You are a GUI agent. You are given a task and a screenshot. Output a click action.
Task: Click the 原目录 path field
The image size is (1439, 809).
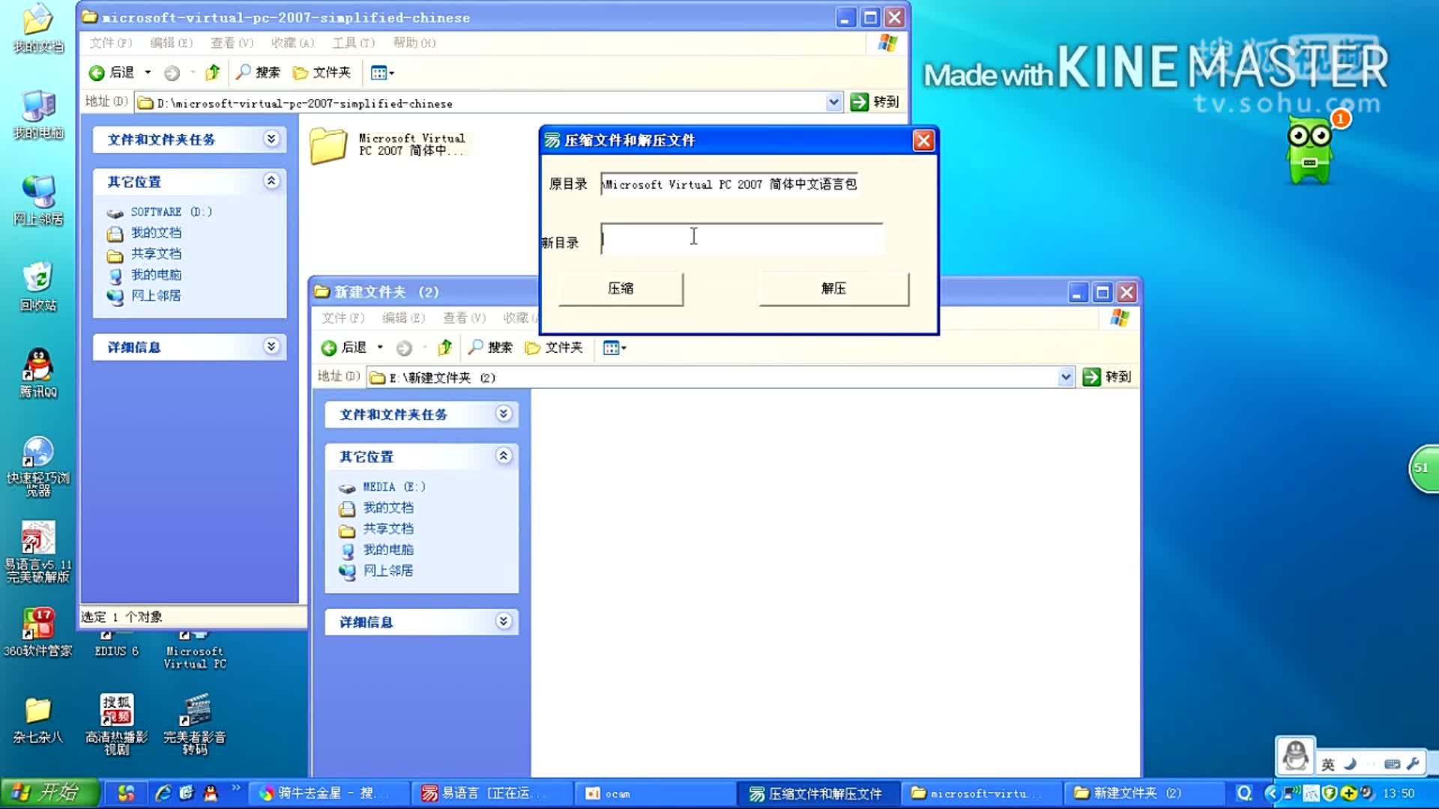point(729,184)
